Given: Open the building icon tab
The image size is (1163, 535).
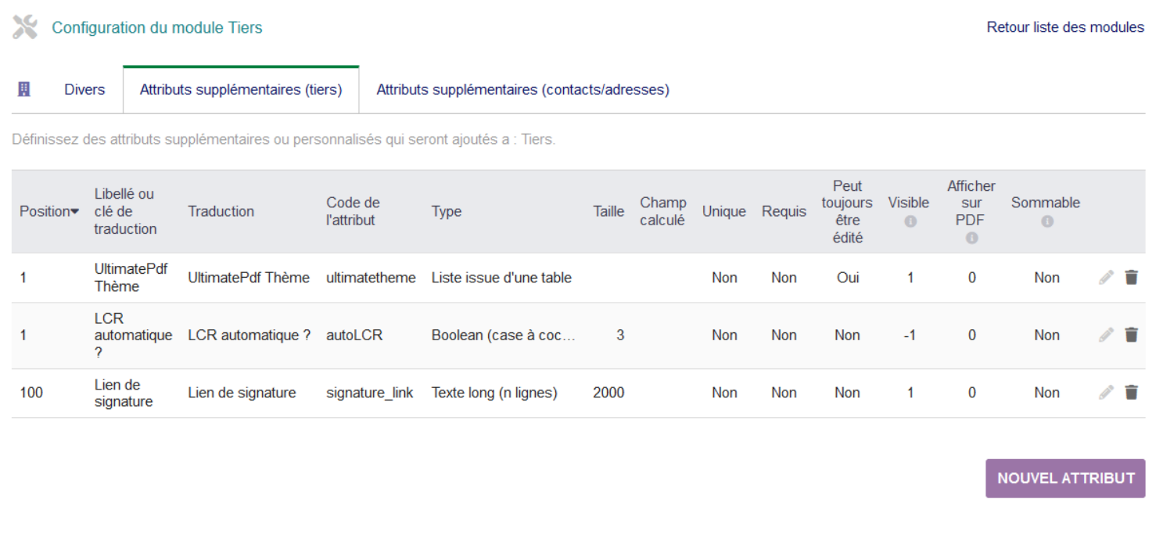Looking at the screenshot, I should [24, 89].
